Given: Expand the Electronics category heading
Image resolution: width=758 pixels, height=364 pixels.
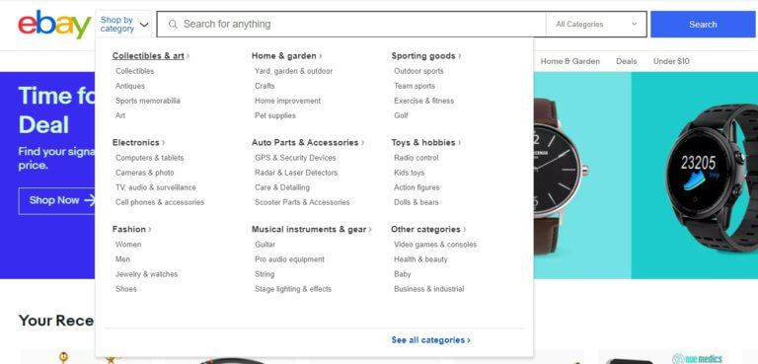Looking at the screenshot, I should [x=138, y=143].
